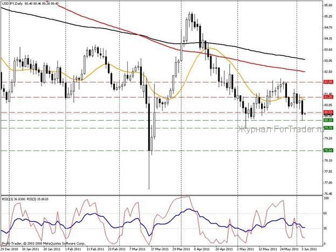Click the 79.20 price axis label
Screen dimensions: 336x252
[x=328, y=138]
